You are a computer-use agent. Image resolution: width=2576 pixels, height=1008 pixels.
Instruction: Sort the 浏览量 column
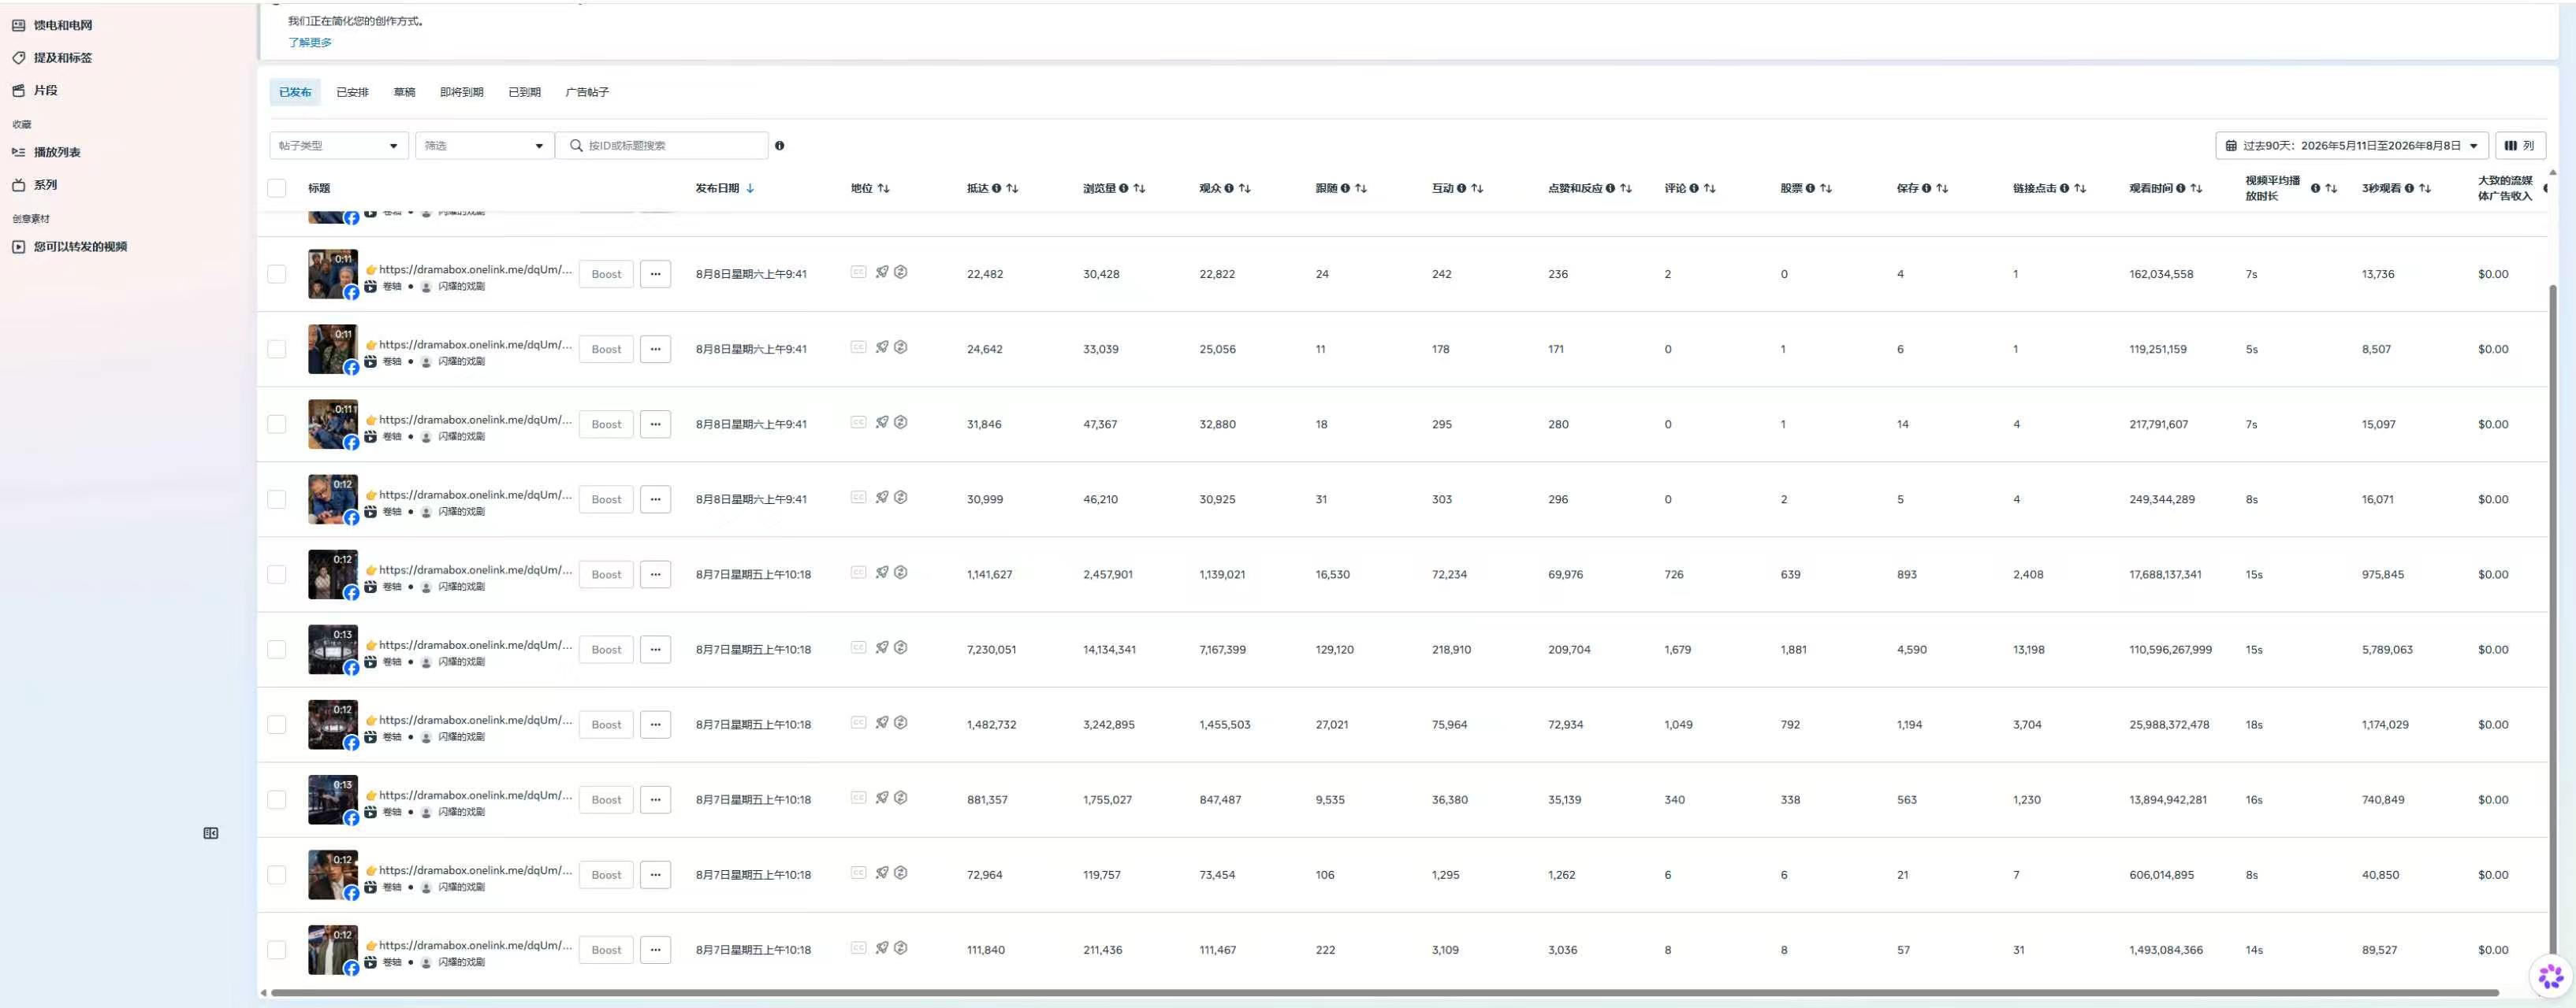[1140, 187]
